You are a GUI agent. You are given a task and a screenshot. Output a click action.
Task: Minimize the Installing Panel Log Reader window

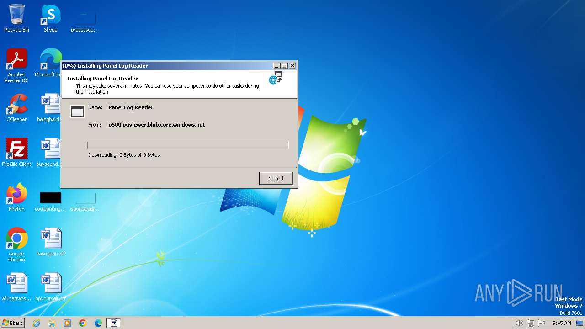277,66
